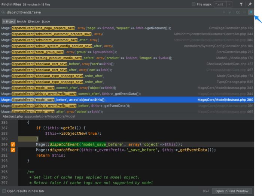
Task: Select the adminhtml_customer_save_after result row
Action: pyautogui.click(x=127, y=40)
